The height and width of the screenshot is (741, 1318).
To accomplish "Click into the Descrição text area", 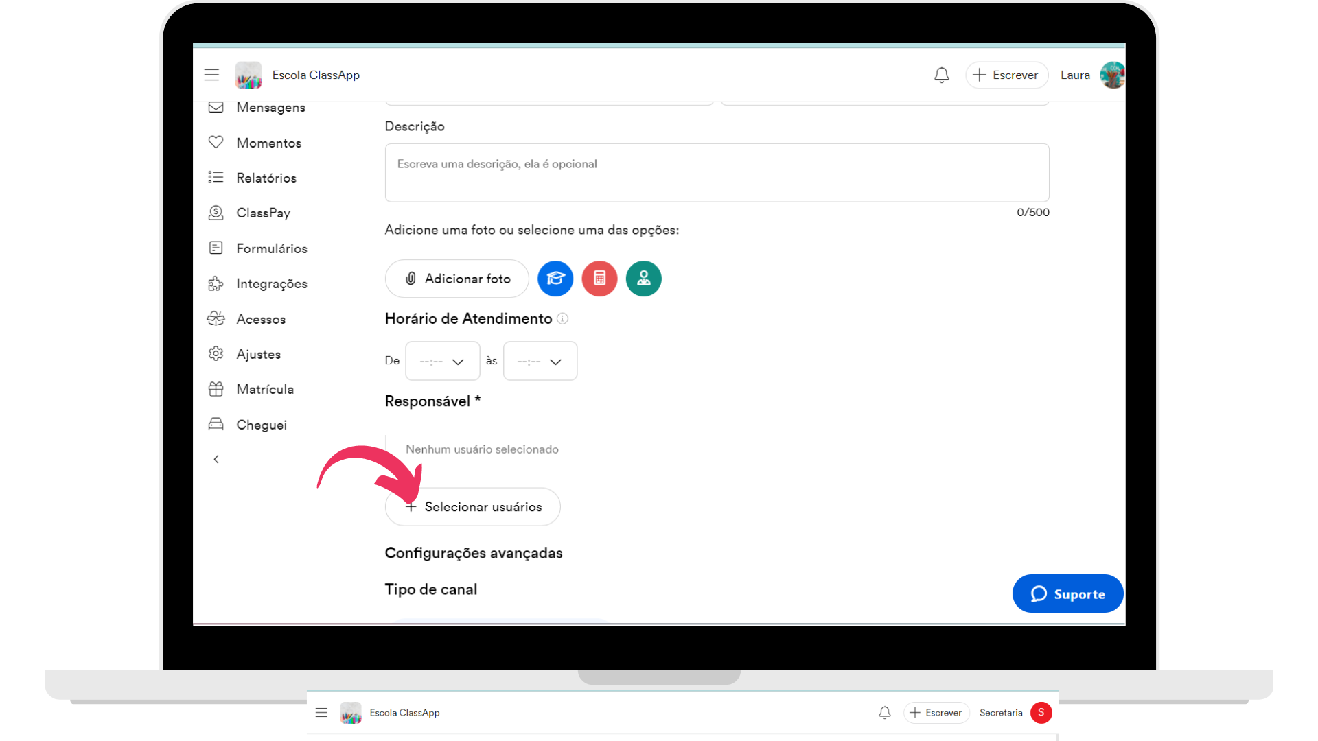I will 717,173.
